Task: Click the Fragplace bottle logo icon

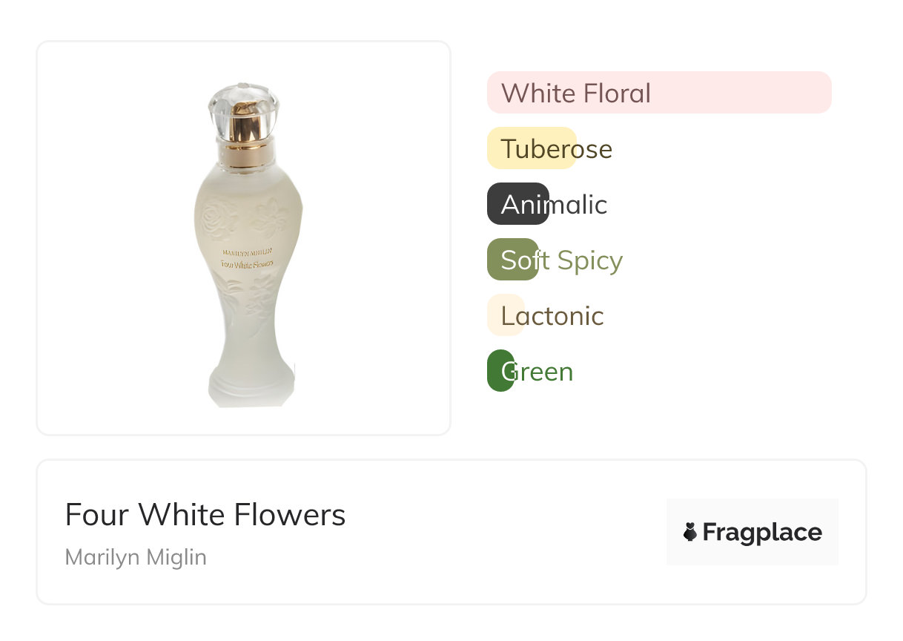Action: (x=690, y=532)
